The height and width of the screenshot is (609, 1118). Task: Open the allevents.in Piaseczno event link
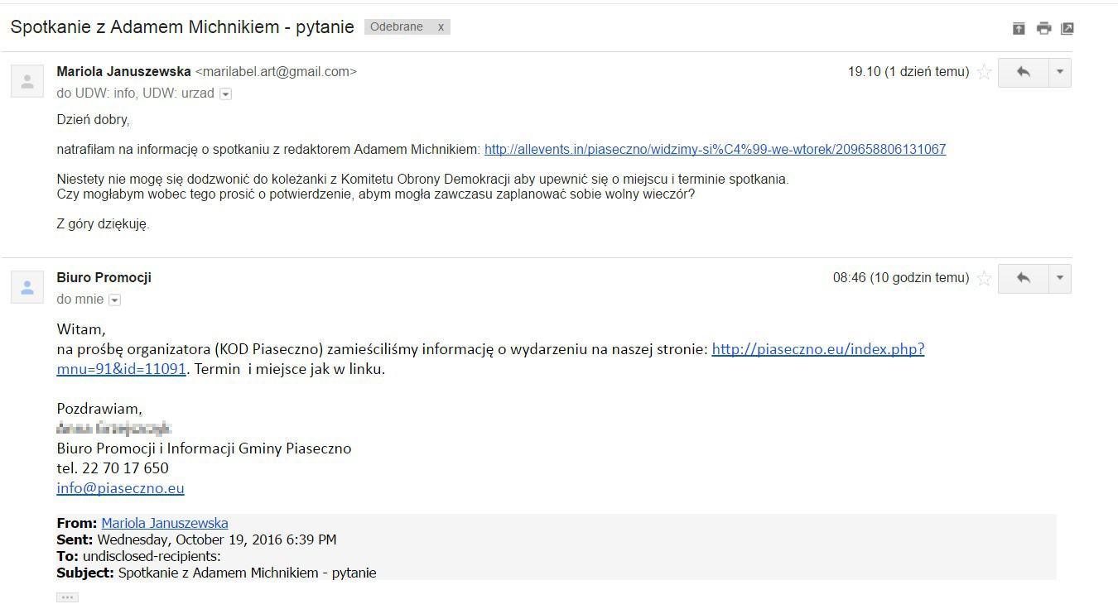point(715,150)
